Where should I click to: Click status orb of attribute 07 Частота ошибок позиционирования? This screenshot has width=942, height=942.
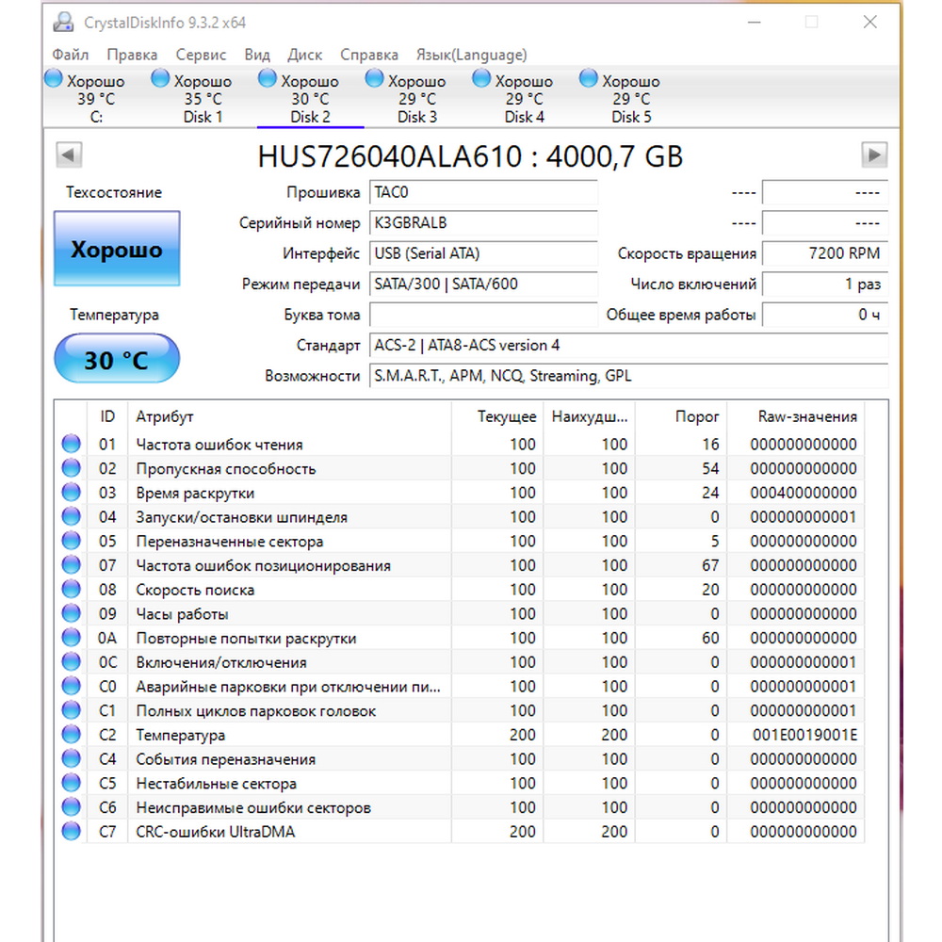(x=71, y=564)
